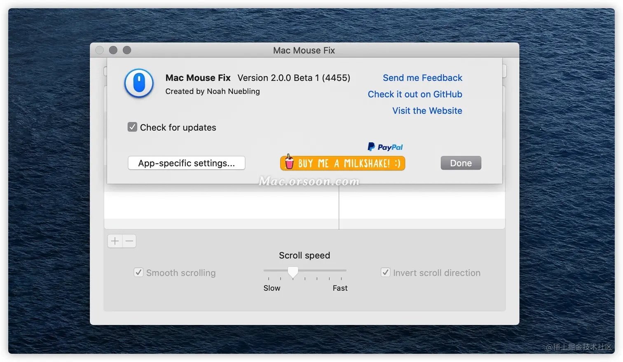623x362 pixels.
Task: Click the minus remove button
Action: [x=129, y=241]
